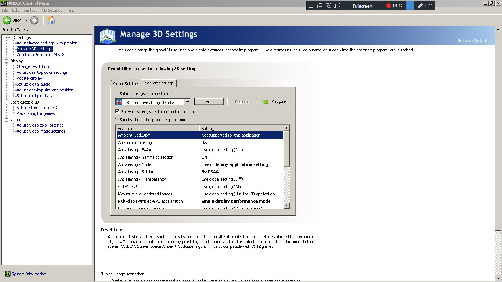502x282 pixels.
Task: Click the Forward arrow toolbar icon
Action: [34, 20]
